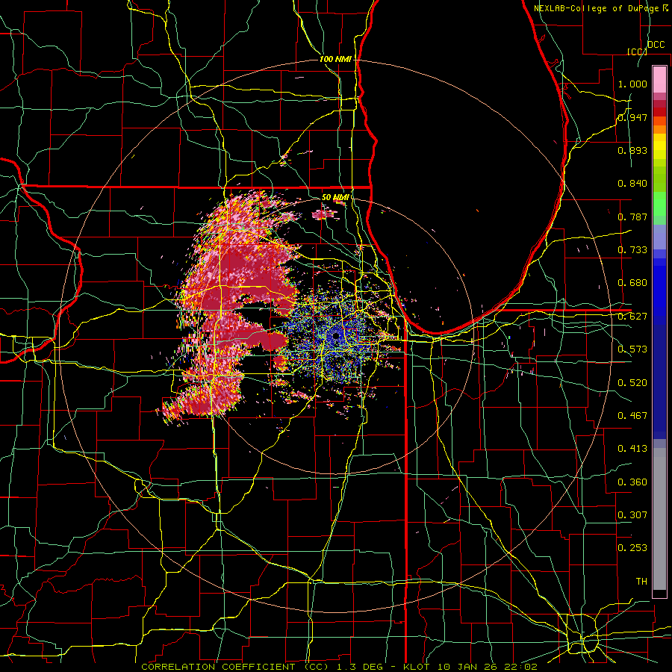Click the 0.733 scale value

(632, 250)
